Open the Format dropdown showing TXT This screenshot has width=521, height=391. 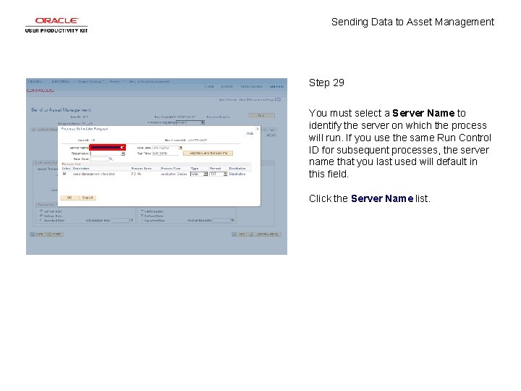point(219,174)
